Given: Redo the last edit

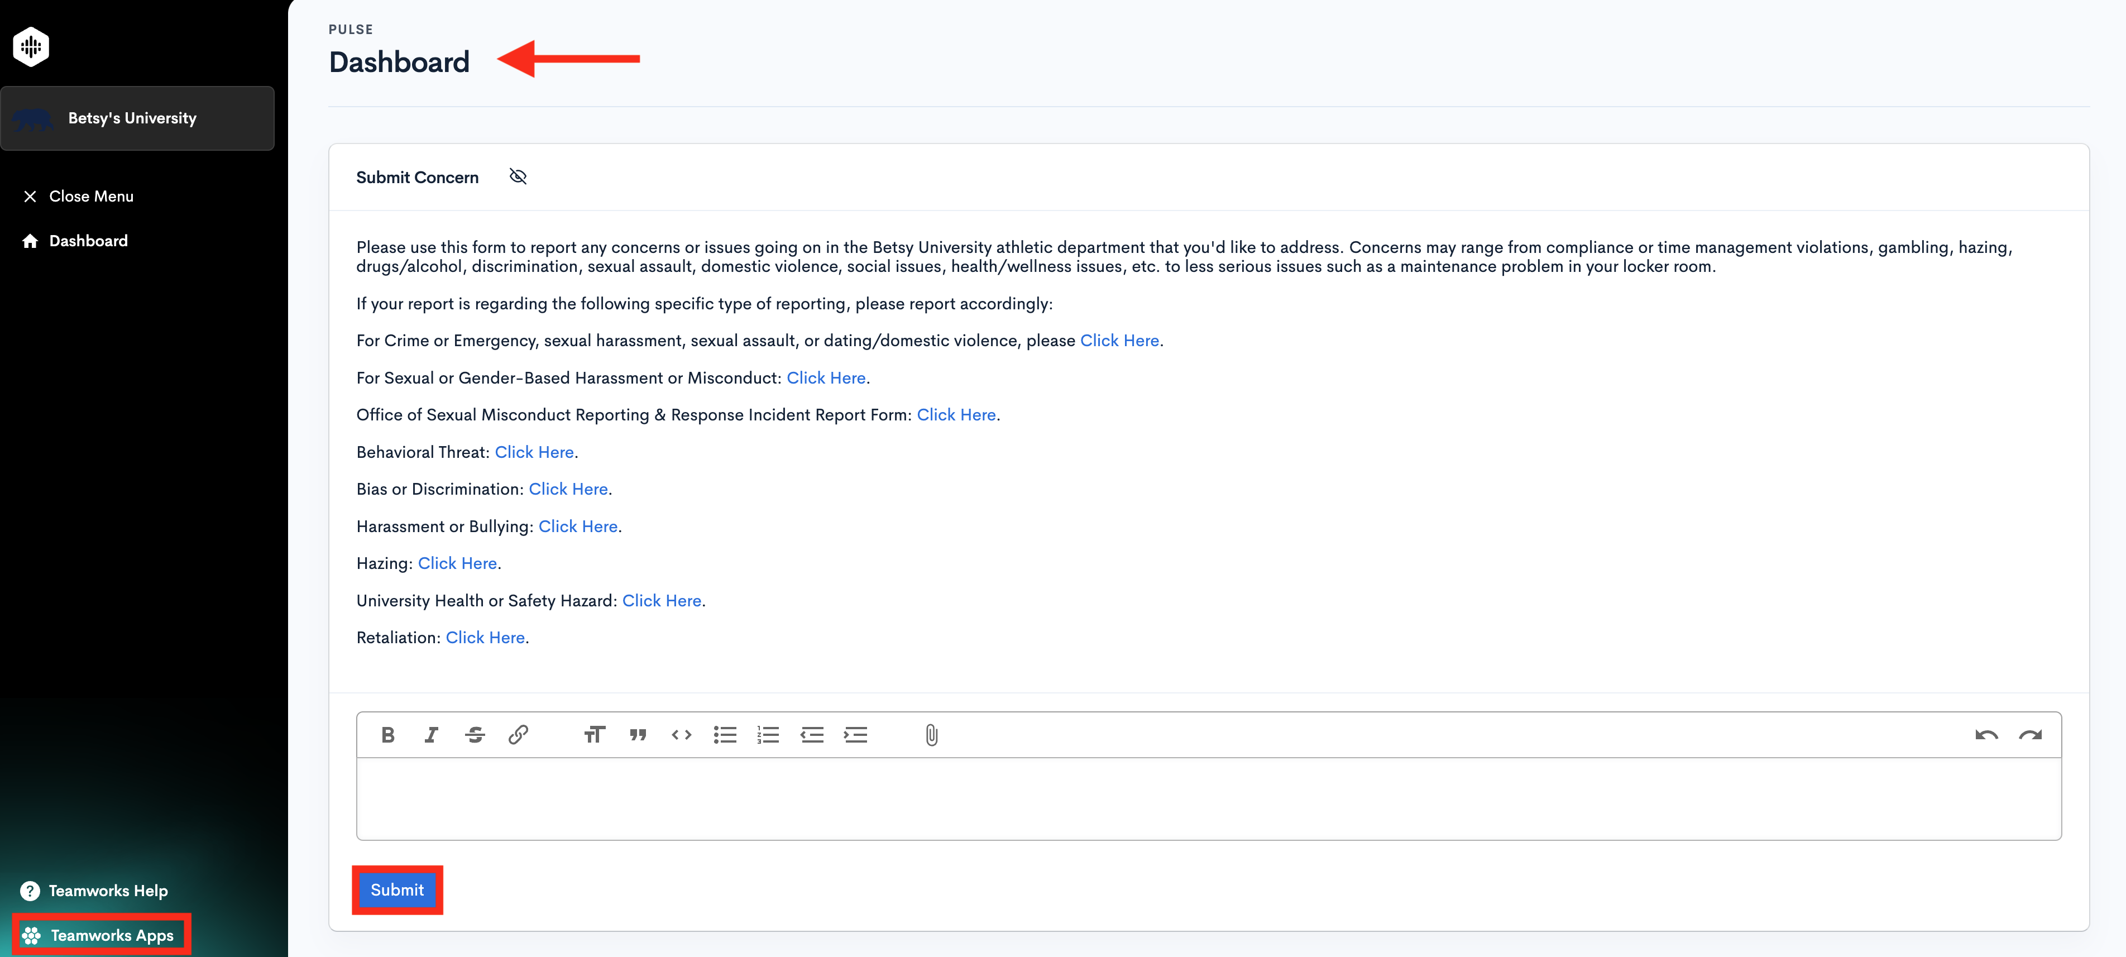Looking at the screenshot, I should [2031, 734].
